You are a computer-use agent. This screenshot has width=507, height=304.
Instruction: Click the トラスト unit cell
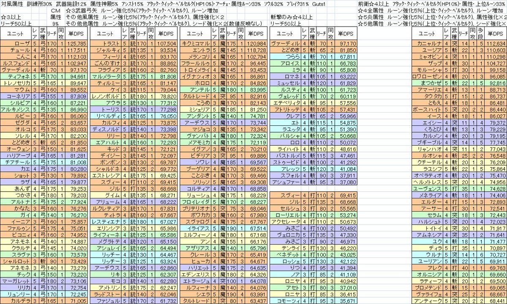106,43
